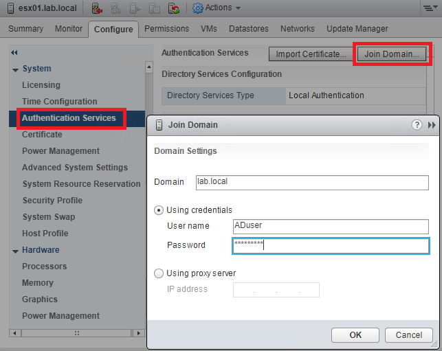
Task: Select Host Profile in the sidebar
Action: (x=45, y=234)
